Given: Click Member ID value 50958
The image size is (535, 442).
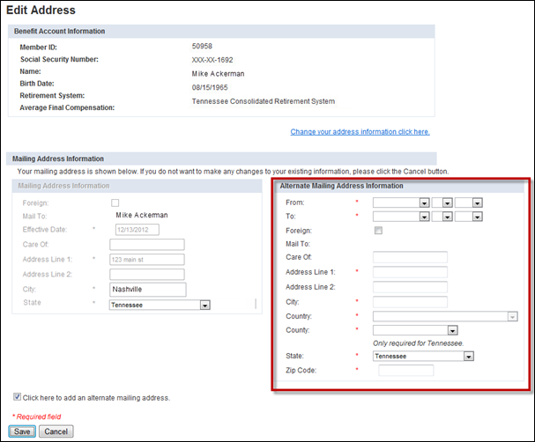Looking at the screenshot, I should pyautogui.click(x=202, y=46).
